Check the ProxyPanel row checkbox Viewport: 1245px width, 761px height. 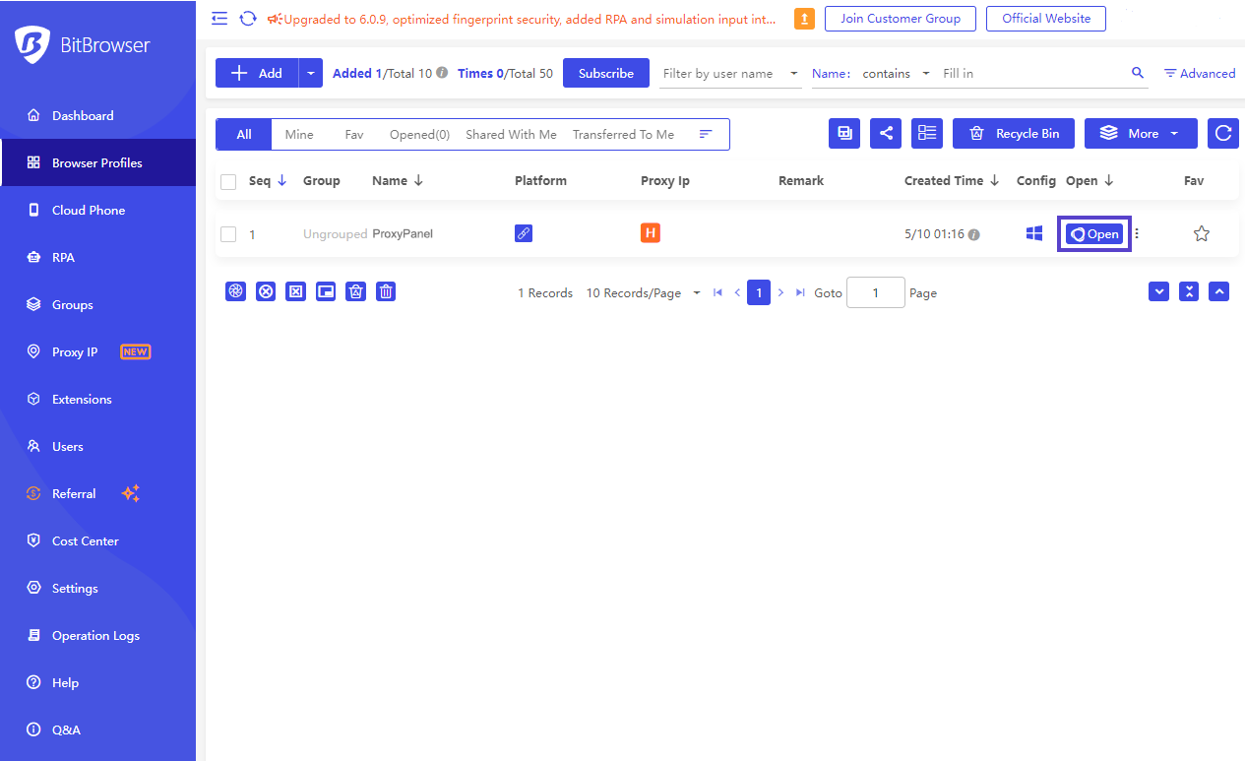[228, 234]
